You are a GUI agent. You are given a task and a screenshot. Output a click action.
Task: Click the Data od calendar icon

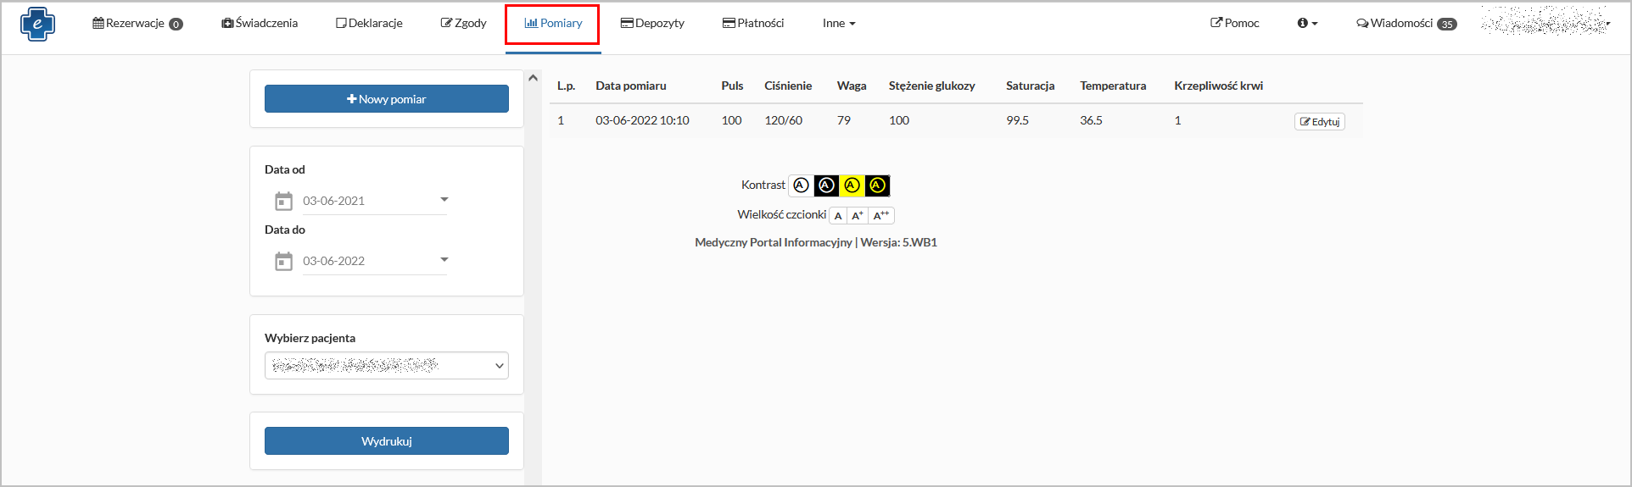click(283, 202)
